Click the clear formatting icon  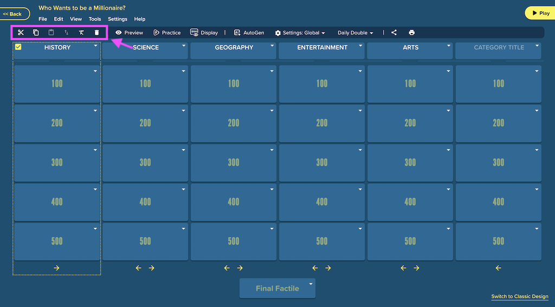pyautogui.click(x=81, y=33)
